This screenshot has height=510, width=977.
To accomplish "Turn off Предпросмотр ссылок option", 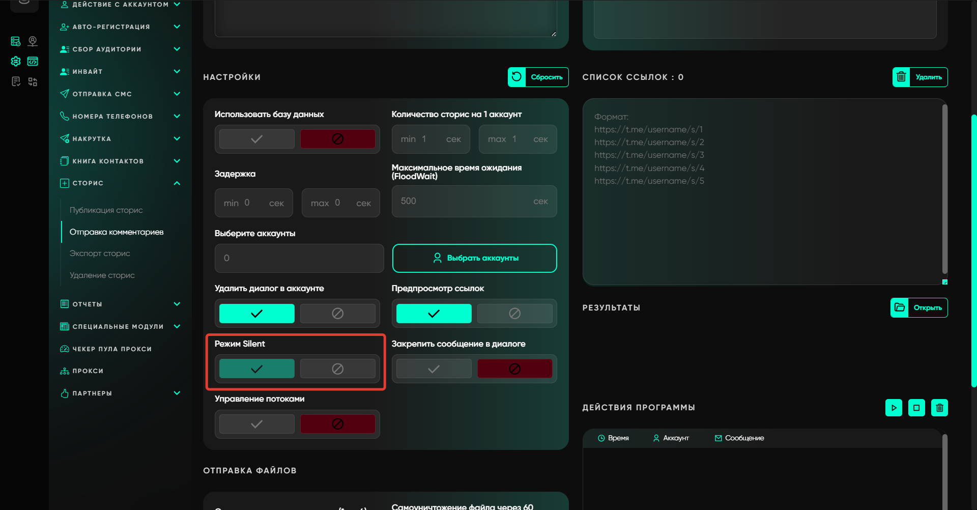I will click(x=514, y=314).
